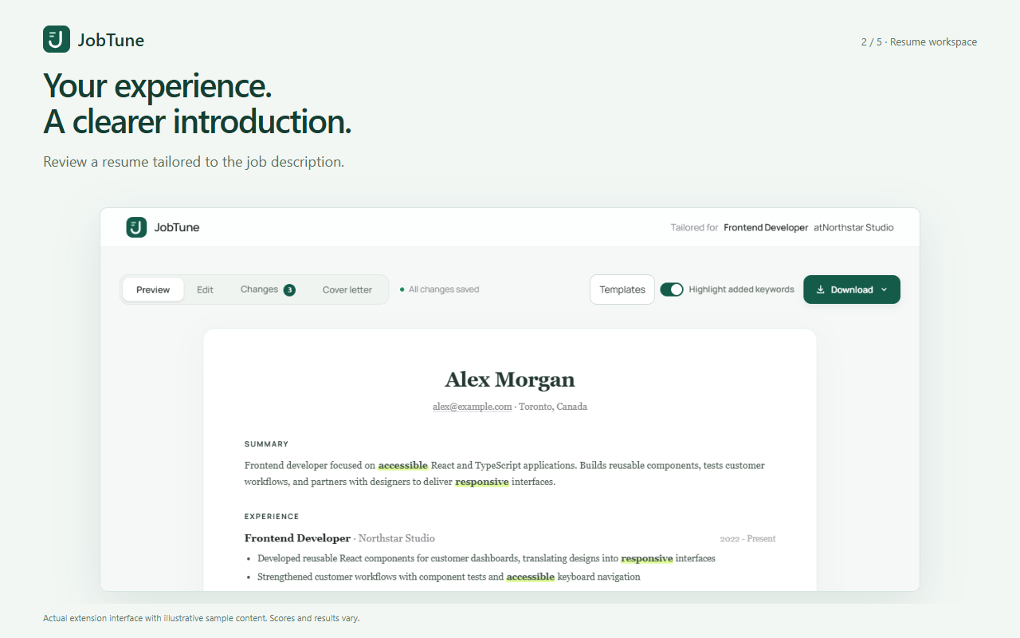Open the Templates selector
Screen dimensions: 1020x638
622,289
